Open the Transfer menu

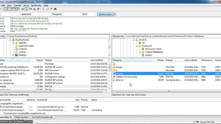(18, 6)
